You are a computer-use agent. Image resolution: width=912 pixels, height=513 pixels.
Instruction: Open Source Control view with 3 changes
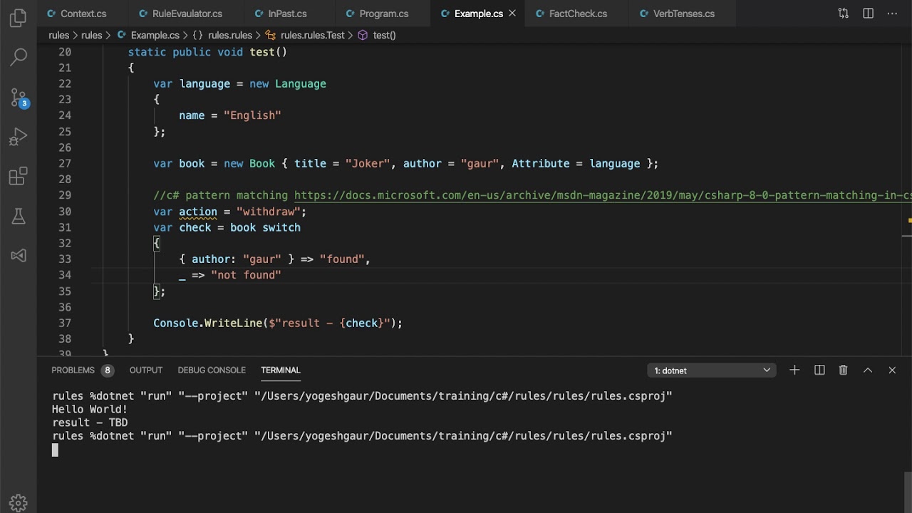19,98
